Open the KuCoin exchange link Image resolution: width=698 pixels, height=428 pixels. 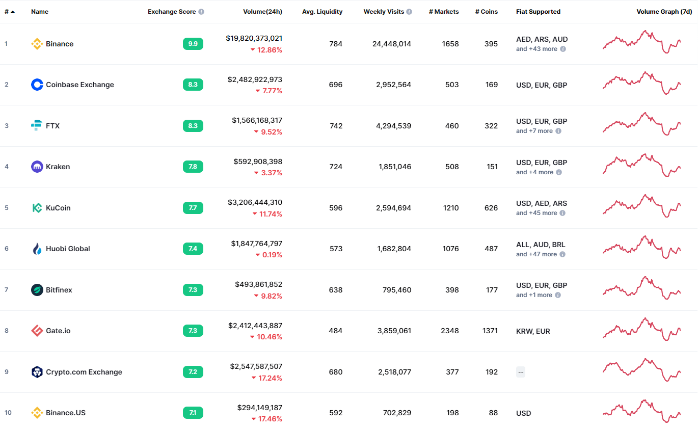[x=58, y=208]
